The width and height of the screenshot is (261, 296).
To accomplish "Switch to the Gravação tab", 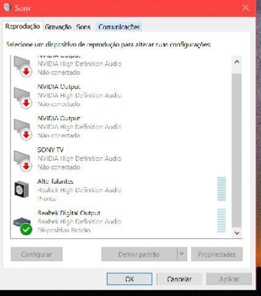I will tap(58, 27).
